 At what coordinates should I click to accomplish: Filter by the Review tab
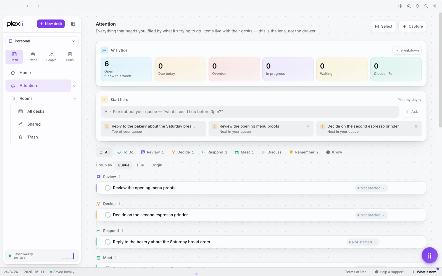(x=152, y=152)
